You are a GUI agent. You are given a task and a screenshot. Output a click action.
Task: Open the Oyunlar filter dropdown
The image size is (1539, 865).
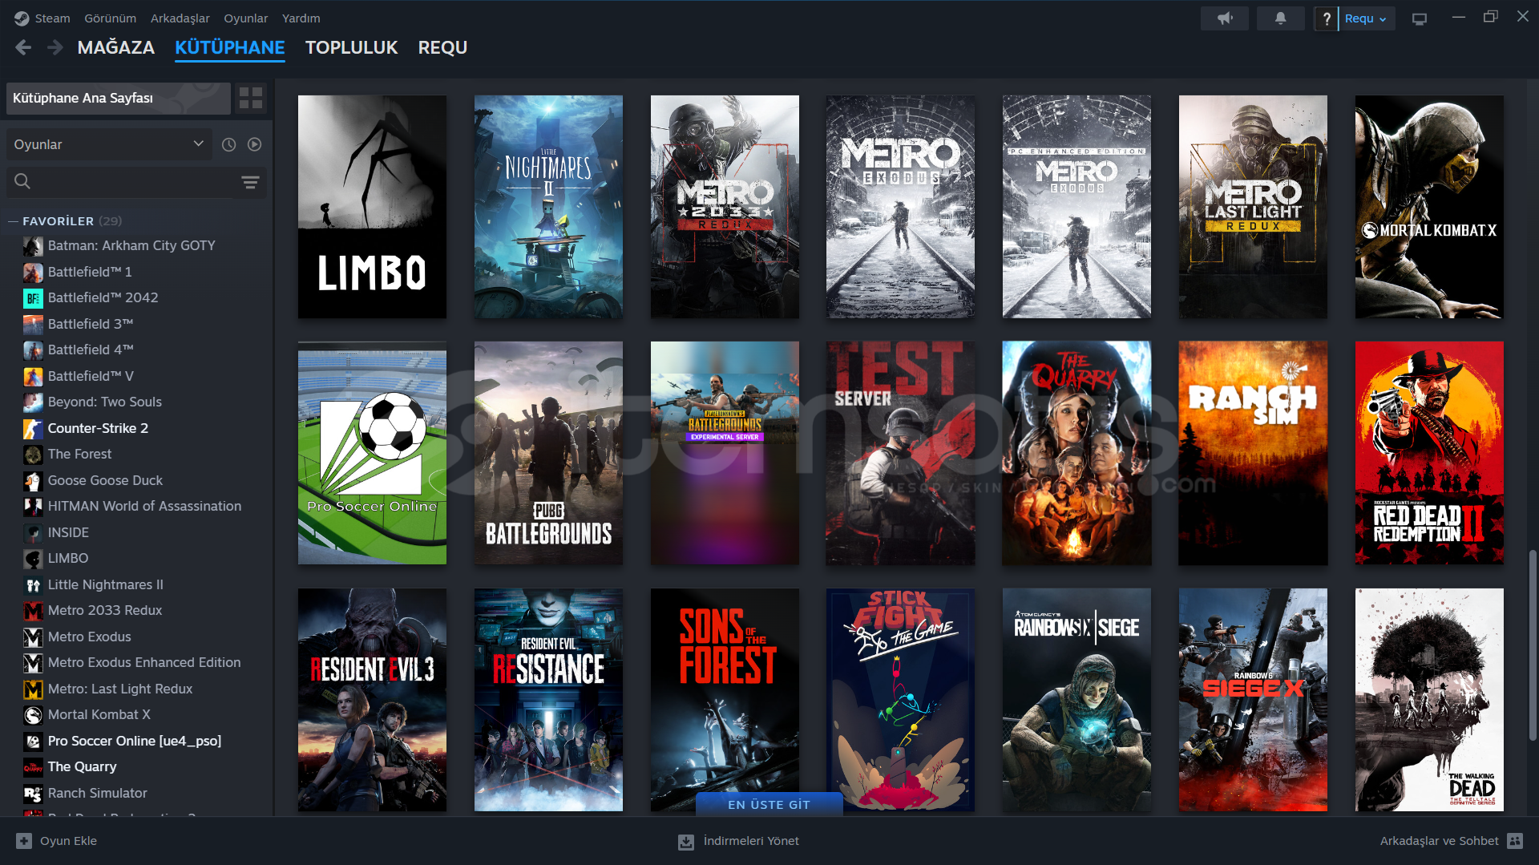[x=109, y=144]
